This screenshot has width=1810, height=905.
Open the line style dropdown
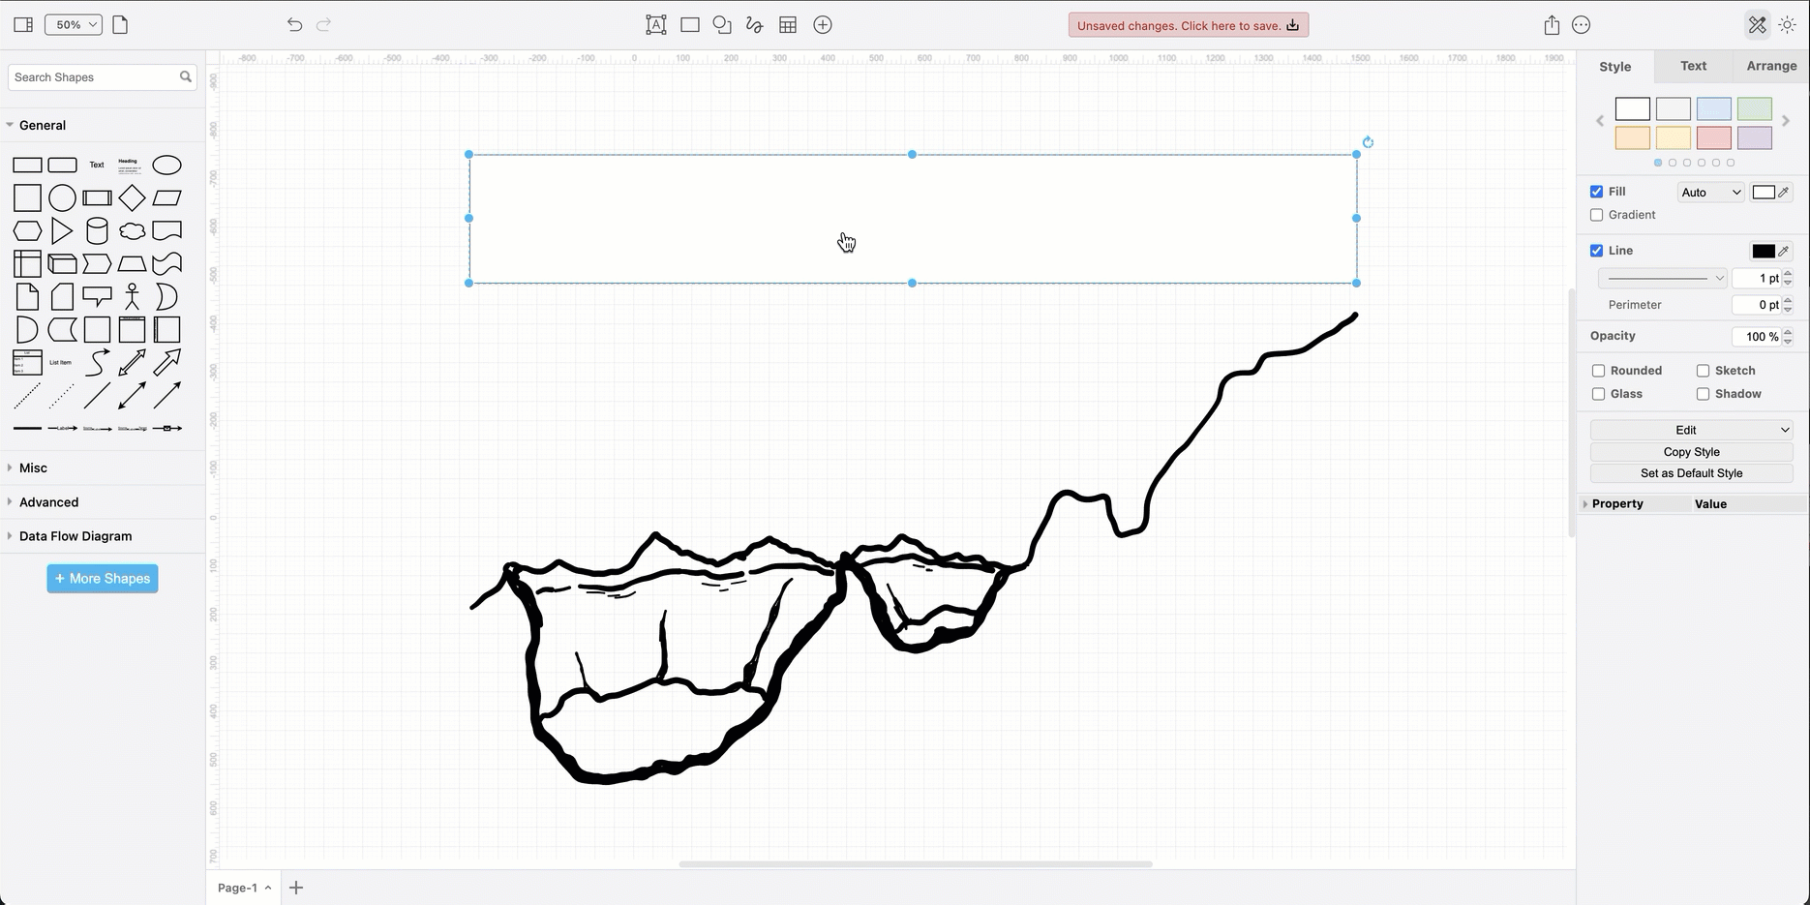click(1662, 278)
